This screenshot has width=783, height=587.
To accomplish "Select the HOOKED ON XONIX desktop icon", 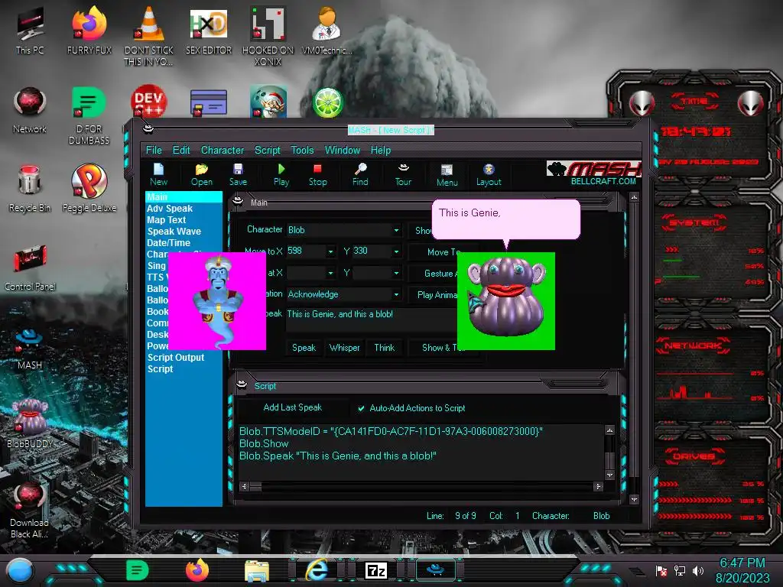I will [268, 36].
